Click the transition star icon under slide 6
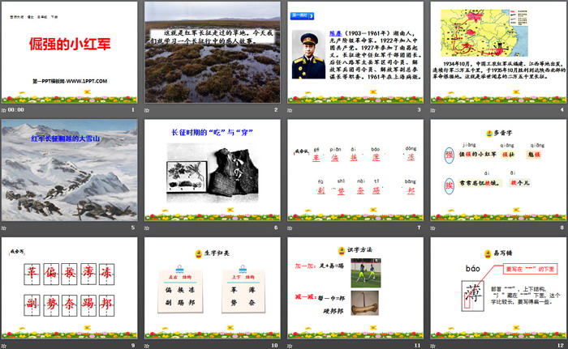568x349 pixels. point(147,228)
